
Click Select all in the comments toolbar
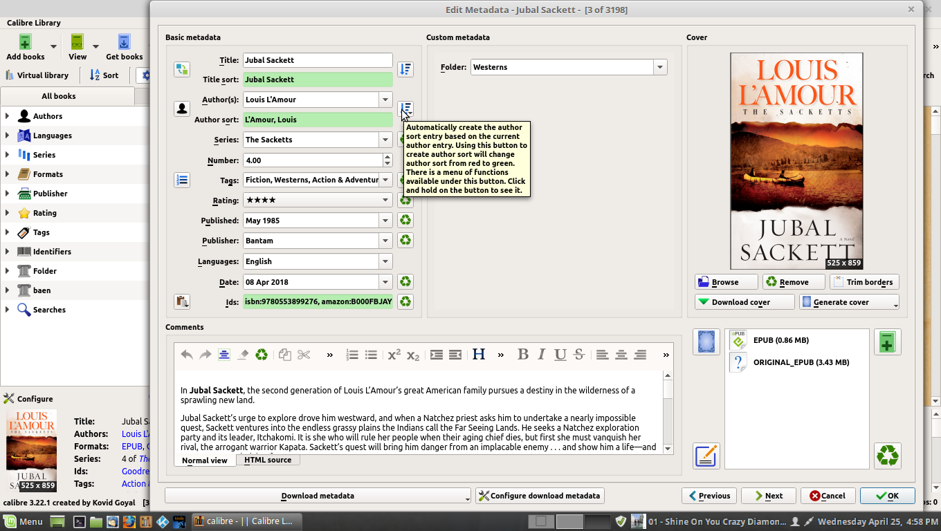click(224, 355)
